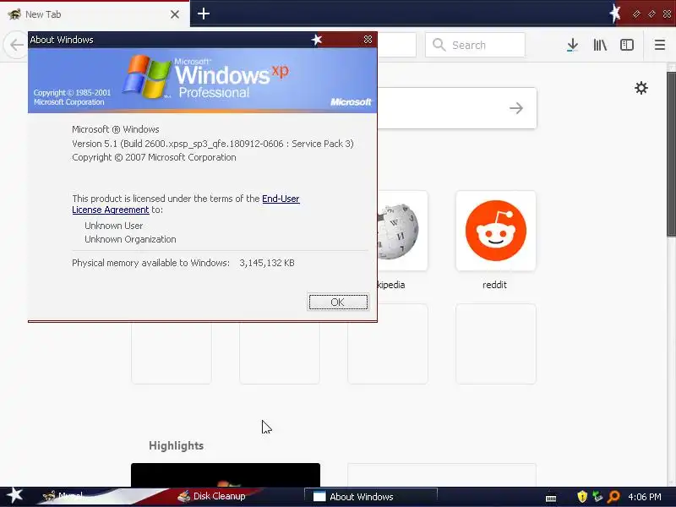Click the star icon in browser title bar

point(615,14)
